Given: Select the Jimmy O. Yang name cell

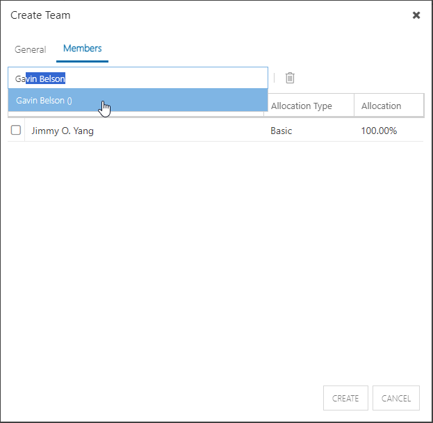Looking at the screenshot, I should [63, 131].
